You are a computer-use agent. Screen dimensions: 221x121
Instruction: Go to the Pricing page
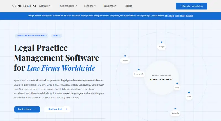[x=128, y=6]
